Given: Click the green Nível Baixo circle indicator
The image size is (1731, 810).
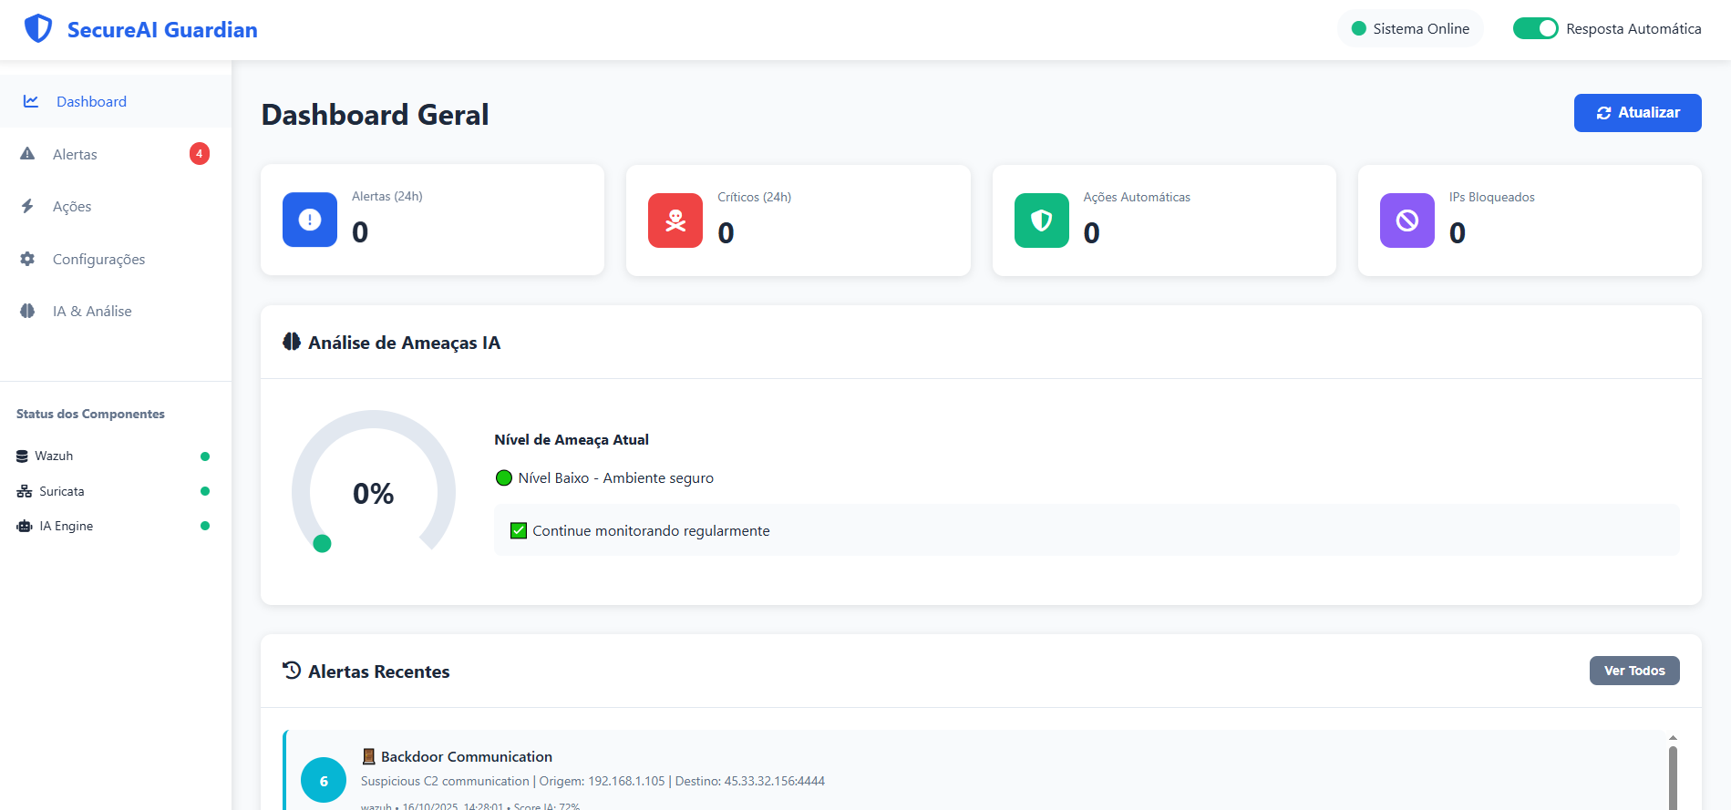Looking at the screenshot, I should [504, 478].
